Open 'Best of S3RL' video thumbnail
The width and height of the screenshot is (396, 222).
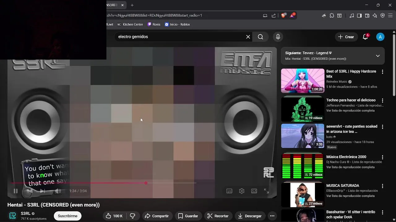pos(303,80)
